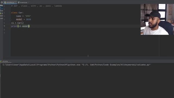Screen dimensions: 174x98
Task: Click line number 7 in the gutter
Action: (x=4, y=26)
